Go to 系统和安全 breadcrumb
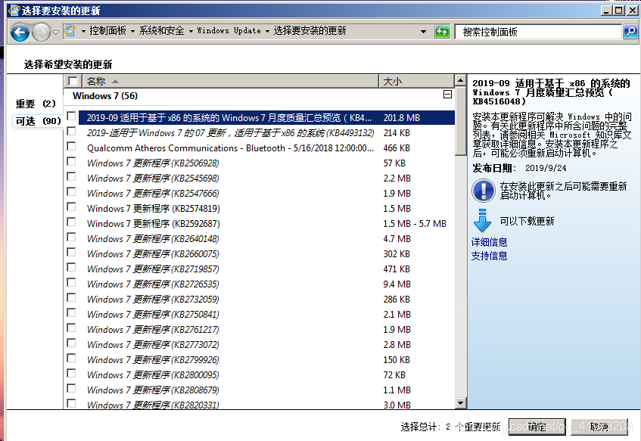 tap(161, 31)
